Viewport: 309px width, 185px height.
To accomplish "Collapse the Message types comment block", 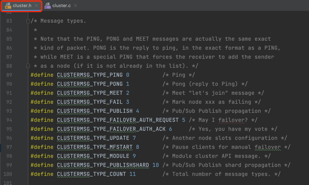I will 28,21.
